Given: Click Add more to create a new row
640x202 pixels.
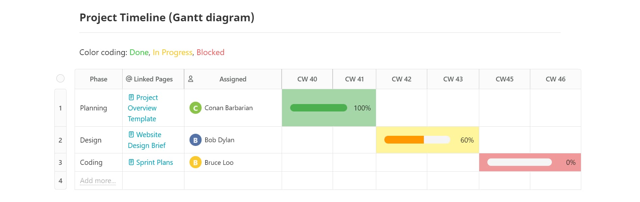Looking at the screenshot, I should tap(98, 180).
